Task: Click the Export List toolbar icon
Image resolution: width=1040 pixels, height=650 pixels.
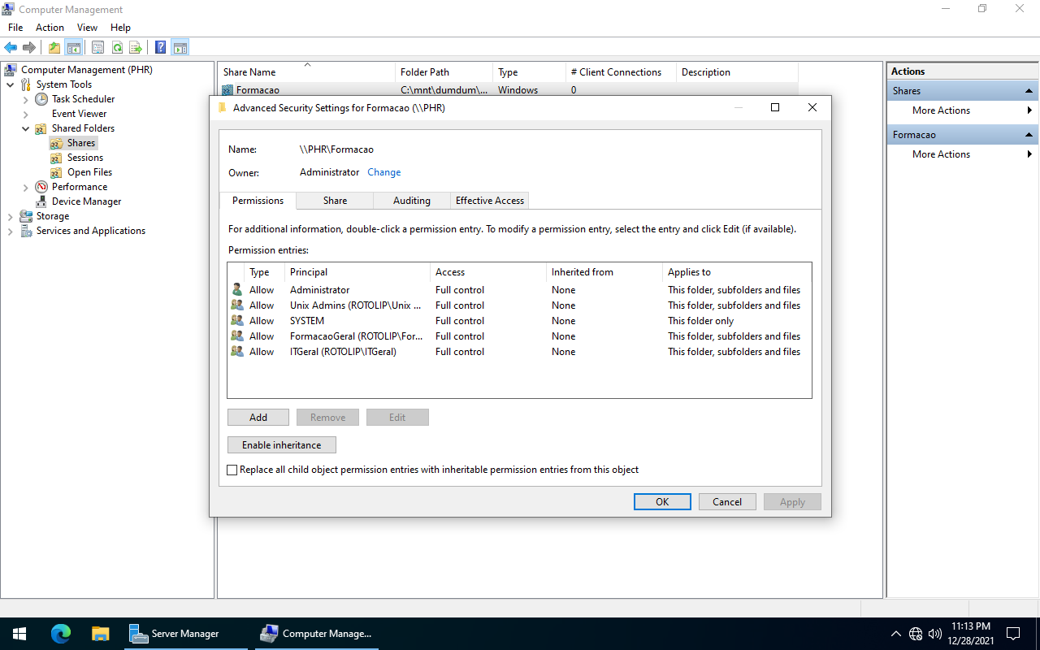Action: pos(136,48)
